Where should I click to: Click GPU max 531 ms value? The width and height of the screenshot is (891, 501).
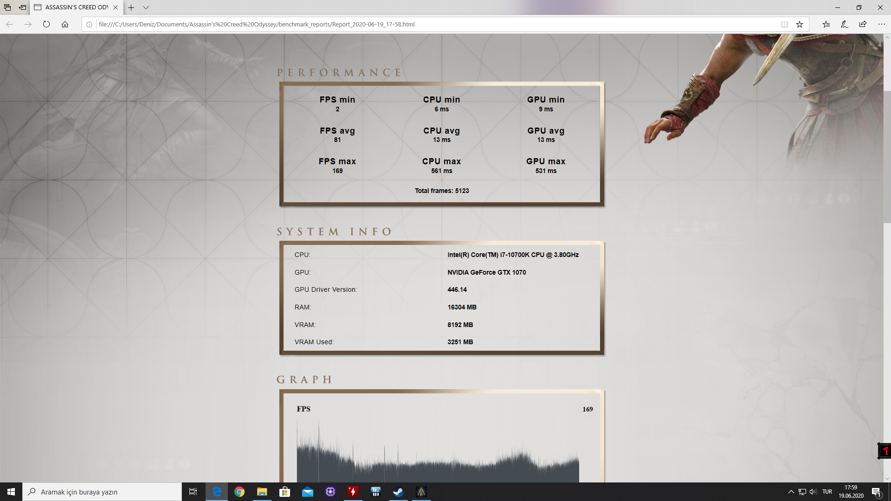[x=546, y=171]
